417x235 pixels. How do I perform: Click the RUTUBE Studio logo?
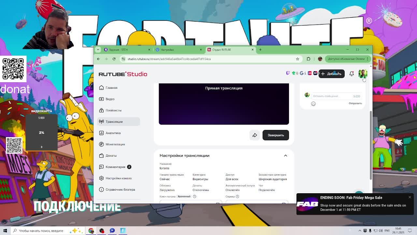[123, 74]
